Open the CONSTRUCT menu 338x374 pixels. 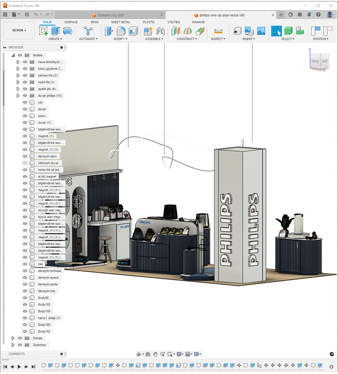pos(187,39)
